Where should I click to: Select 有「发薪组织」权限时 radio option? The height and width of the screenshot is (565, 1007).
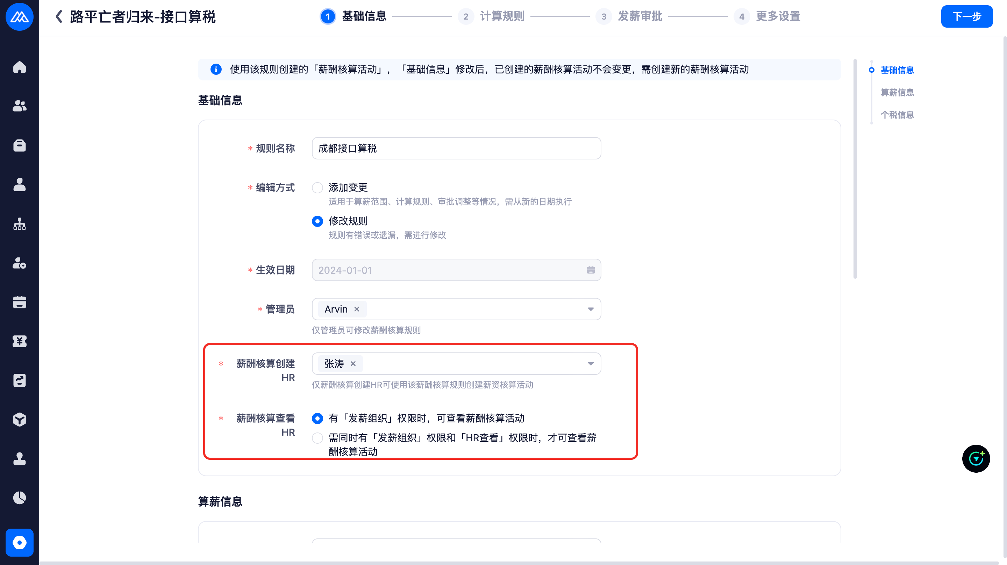(x=317, y=419)
